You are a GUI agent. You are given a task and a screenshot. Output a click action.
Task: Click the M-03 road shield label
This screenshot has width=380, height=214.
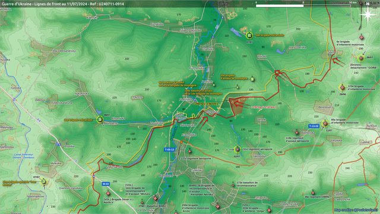106,184
